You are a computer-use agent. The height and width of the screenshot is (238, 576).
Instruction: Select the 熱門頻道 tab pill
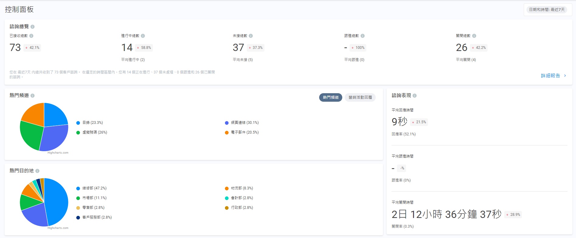(331, 97)
